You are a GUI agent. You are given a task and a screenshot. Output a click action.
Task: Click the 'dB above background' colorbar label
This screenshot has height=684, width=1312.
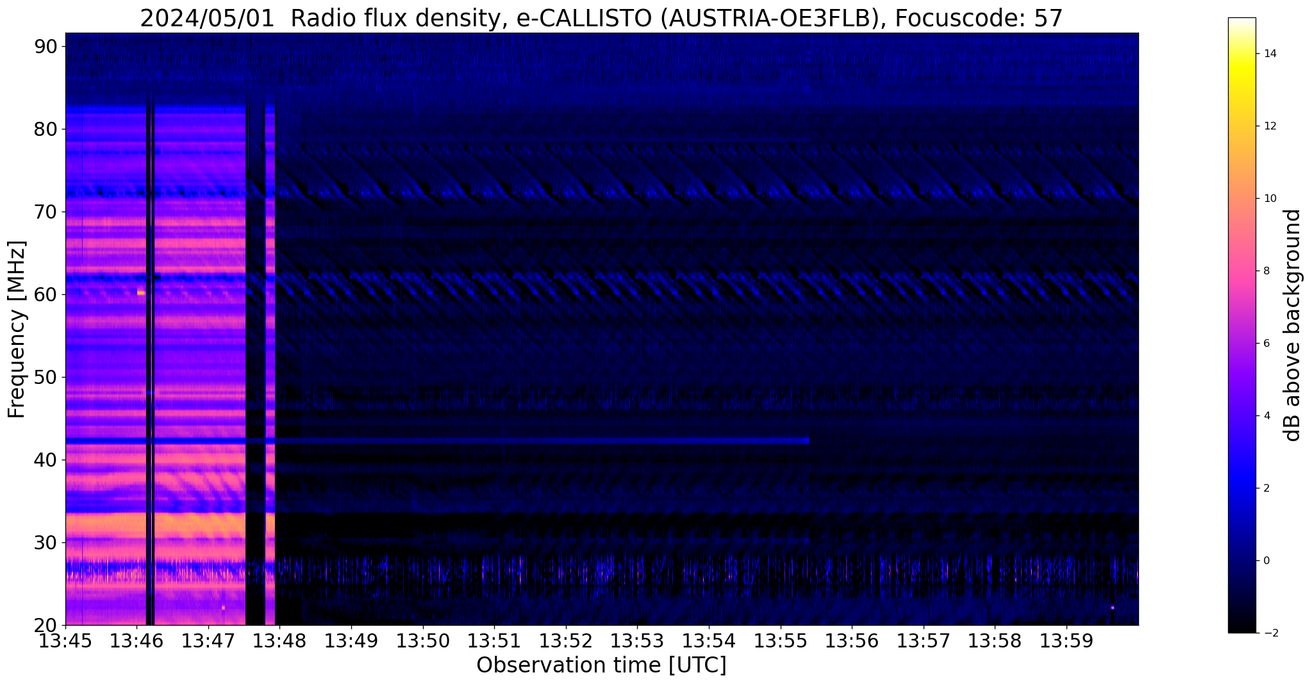(1292, 325)
